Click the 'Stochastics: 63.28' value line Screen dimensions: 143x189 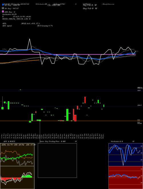point(9,14)
